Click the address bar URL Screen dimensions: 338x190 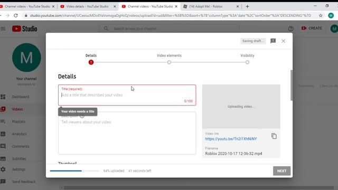170,15
